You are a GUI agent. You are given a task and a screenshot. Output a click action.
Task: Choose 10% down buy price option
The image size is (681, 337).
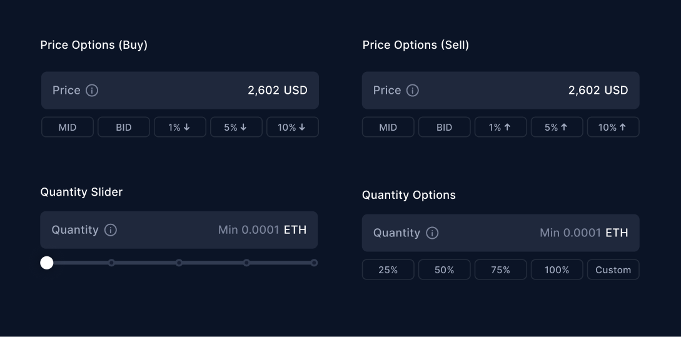(292, 127)
